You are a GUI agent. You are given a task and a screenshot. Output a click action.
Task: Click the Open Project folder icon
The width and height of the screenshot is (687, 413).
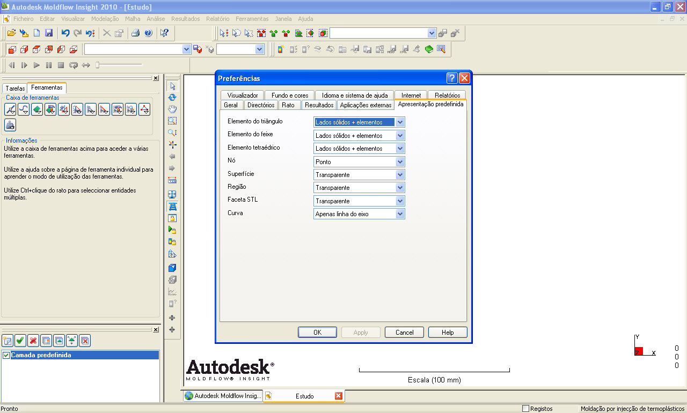tap(11, 33)
